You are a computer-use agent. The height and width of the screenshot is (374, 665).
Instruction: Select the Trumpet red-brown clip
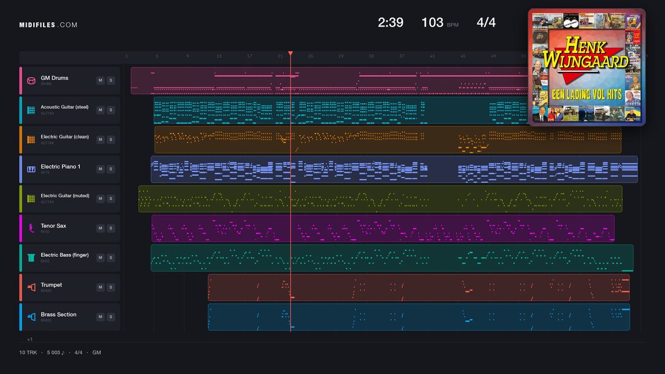(x=418, y=288)
